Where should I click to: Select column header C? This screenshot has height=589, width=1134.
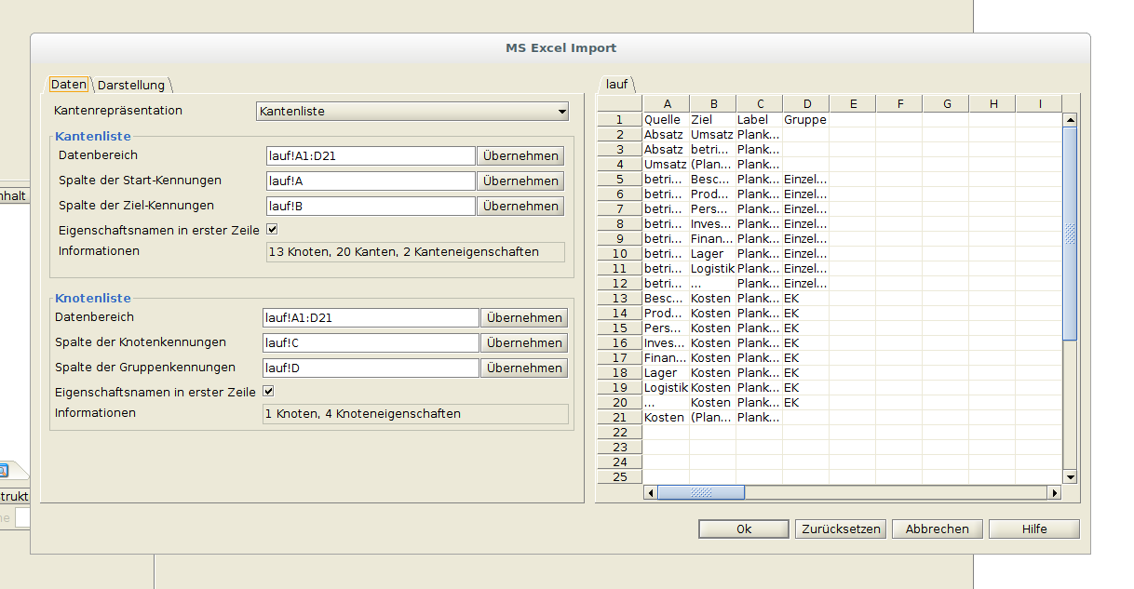pyautogui.click(x=760, y=103)
